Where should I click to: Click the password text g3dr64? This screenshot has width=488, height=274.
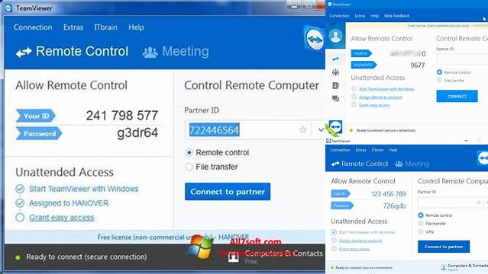coord(137,132)
